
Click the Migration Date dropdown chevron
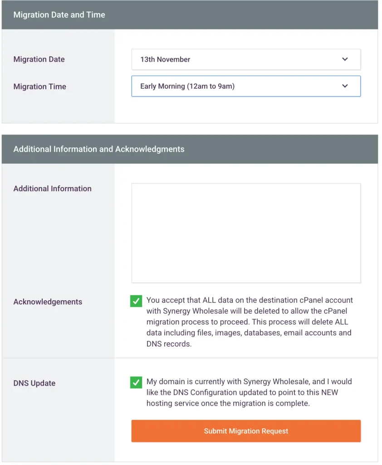345,59
